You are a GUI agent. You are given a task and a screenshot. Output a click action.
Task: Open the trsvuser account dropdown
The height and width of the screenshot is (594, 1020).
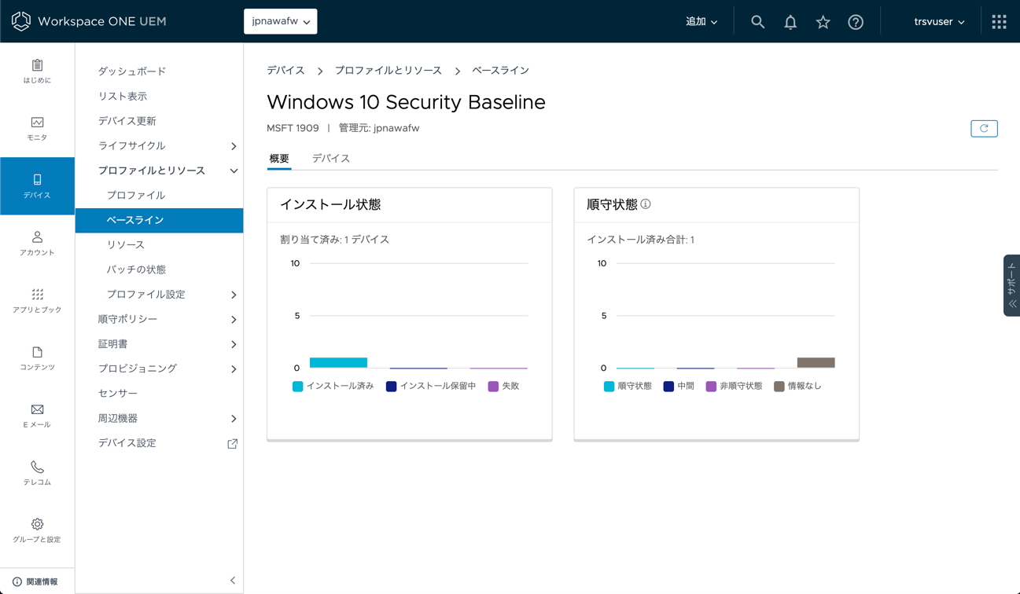939,22
